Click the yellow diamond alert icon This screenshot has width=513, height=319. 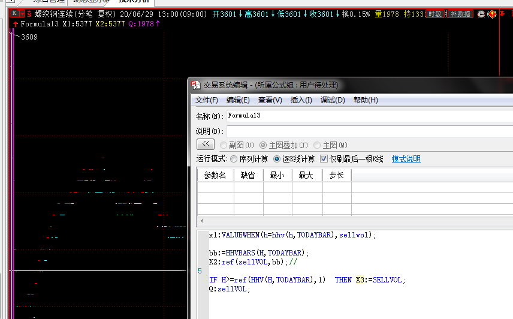click(492, 14)
